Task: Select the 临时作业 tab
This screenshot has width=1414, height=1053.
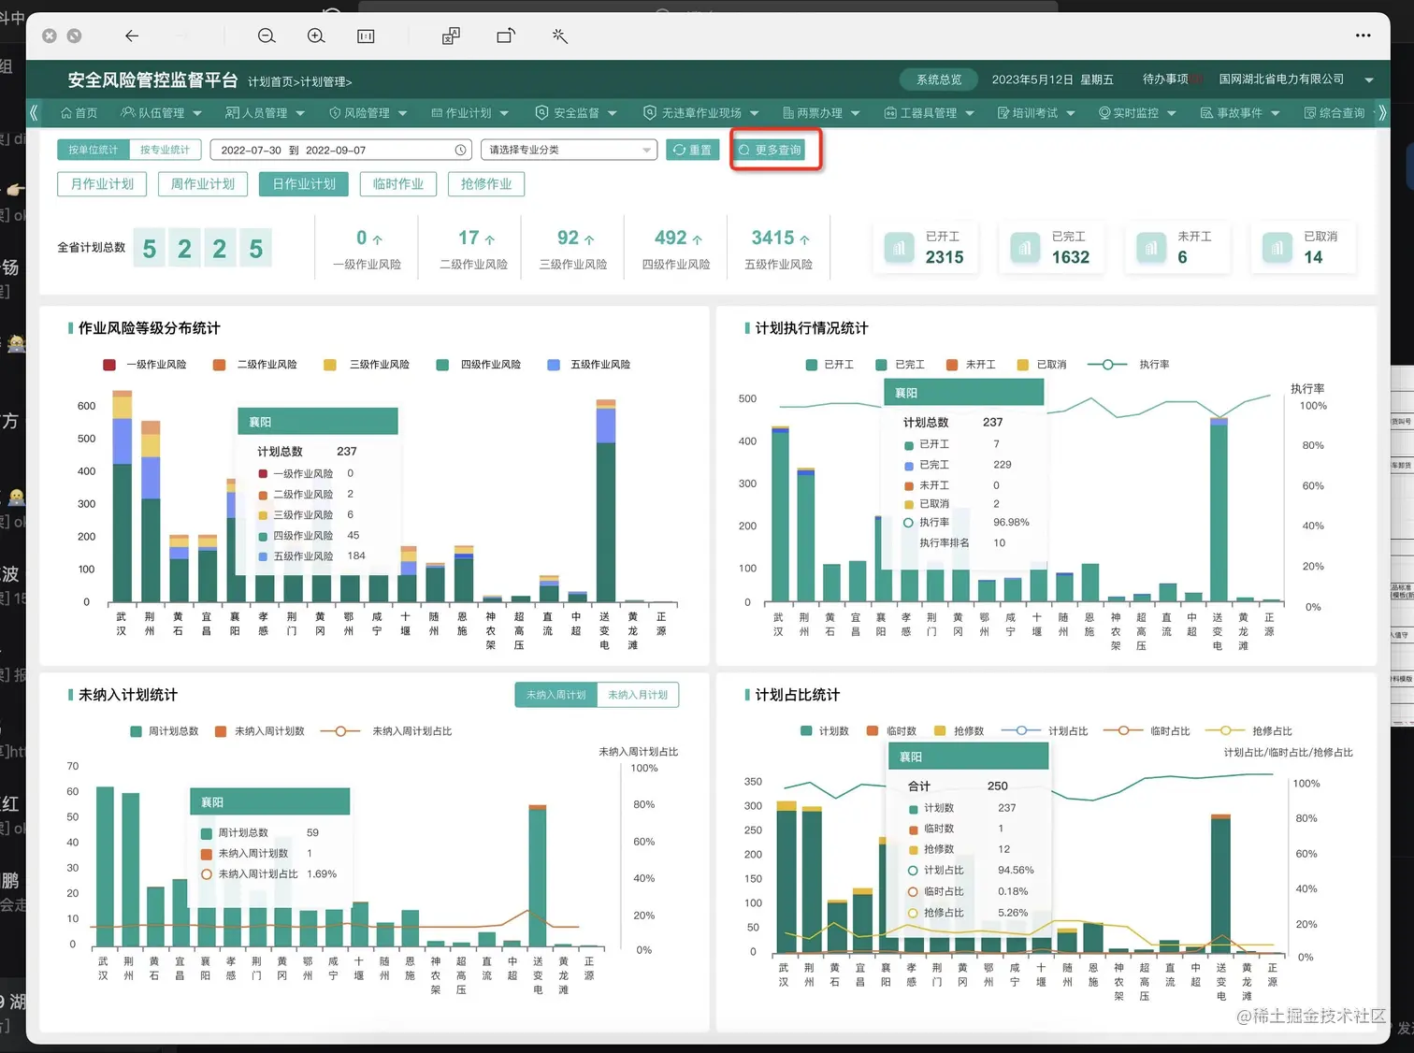Action: 398,184
